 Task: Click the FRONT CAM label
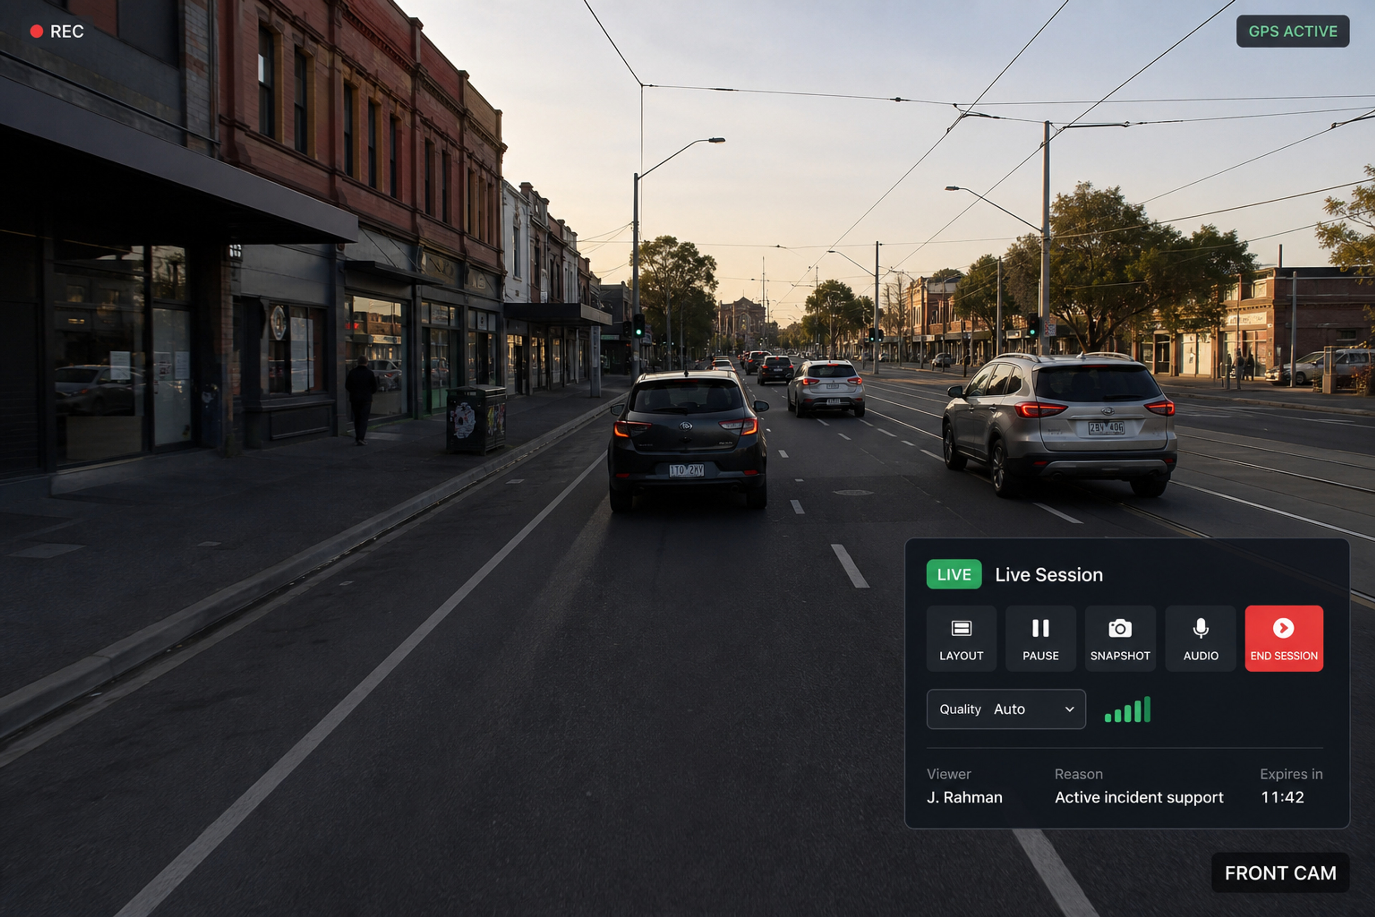click(x=1280, y=873)
